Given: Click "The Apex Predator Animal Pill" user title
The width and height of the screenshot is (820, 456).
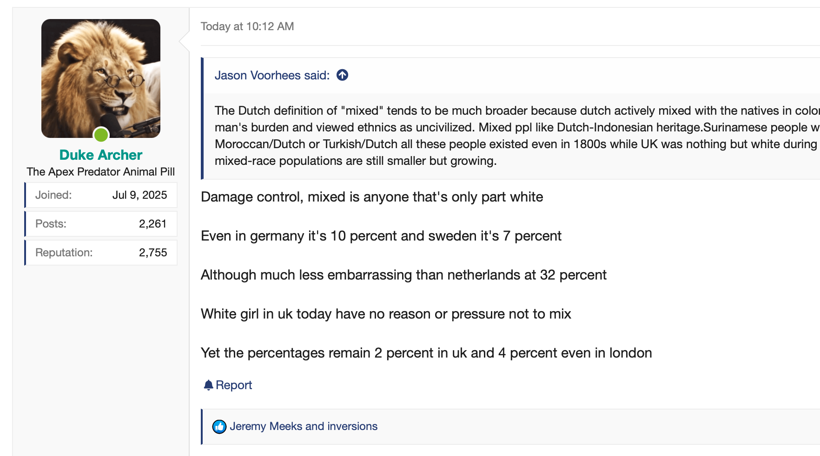Looking at the screenshot, I should (x=101, y=172).
